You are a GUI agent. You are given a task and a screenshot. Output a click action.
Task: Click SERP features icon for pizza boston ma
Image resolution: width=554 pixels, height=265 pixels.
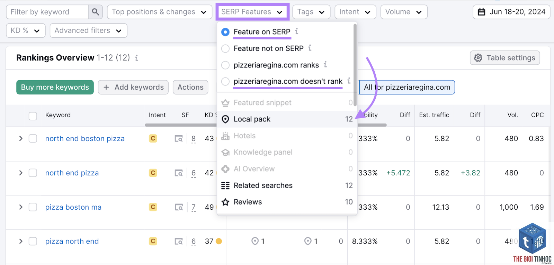point(179,207)
